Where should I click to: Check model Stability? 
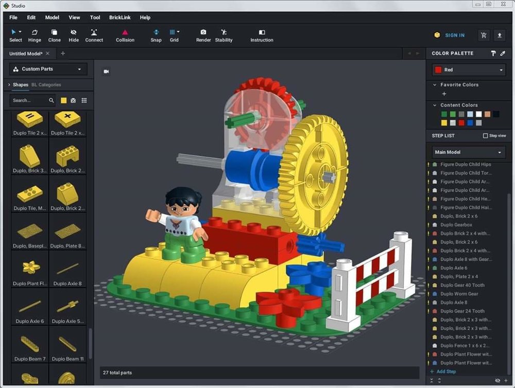(224, 36)
